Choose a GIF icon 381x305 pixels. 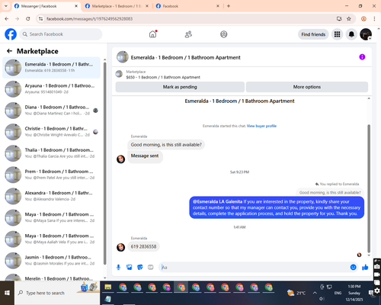151,267
